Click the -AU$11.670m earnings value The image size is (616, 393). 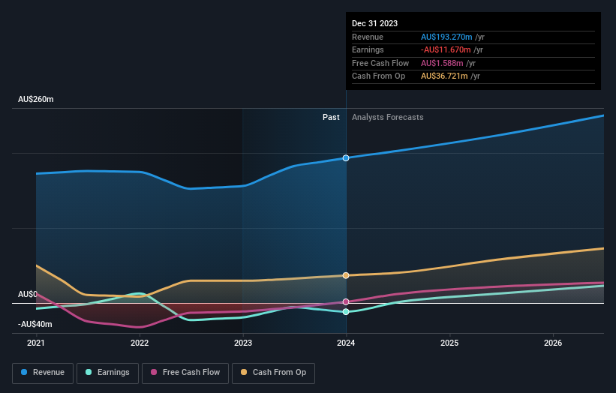pos(446,49)
